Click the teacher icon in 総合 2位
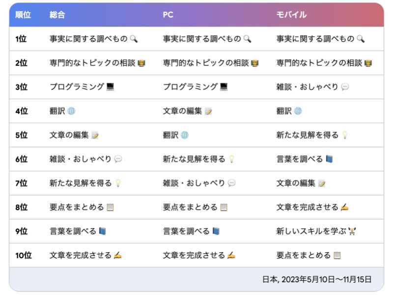Image resolution: width=393 pixels, height=295 pixels. (x=141, y=63)
